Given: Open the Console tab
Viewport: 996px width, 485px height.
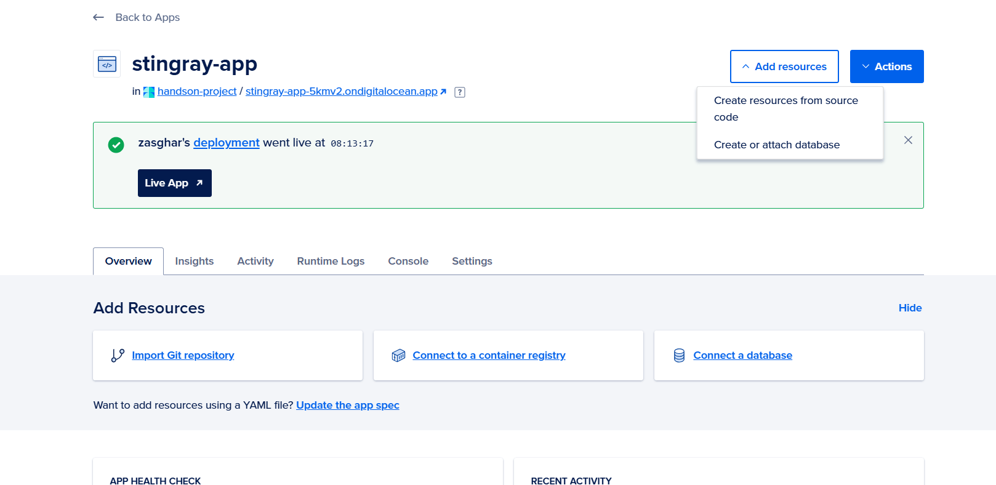Looking at the screenshot, I should pyautogui.click(x=408, y=261).
